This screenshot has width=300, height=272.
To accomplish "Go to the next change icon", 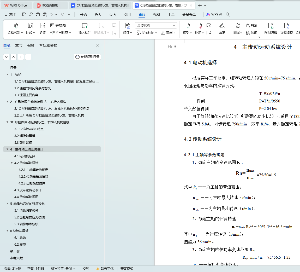I will tap(208, 33).
